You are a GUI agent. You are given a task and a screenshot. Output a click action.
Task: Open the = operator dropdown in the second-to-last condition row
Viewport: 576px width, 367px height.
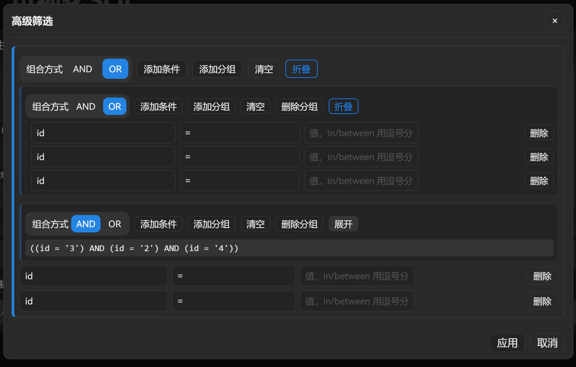click(x=234, y=276)
